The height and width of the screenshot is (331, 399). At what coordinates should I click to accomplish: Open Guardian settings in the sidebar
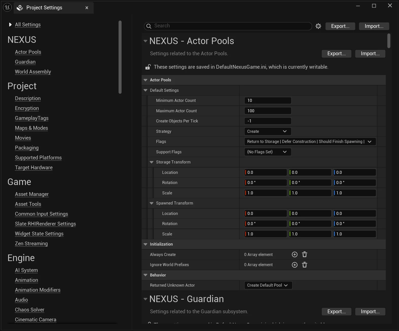(25, 62)
